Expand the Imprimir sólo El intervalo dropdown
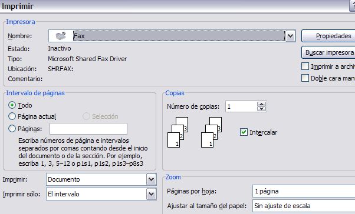 [x=151, y=194]
